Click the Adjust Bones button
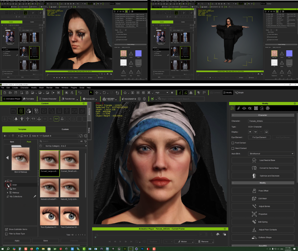The height and width of the screenshot is (251, 298). pyautogui.click(x=263, y=206)
